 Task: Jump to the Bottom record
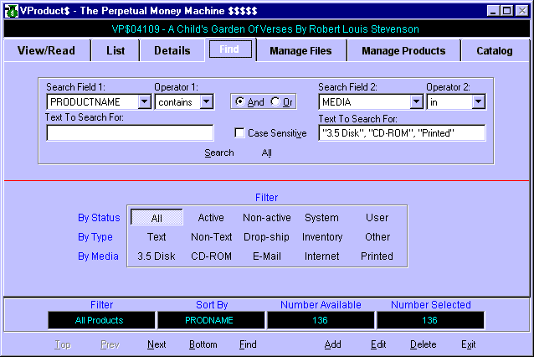pos(203,344)
